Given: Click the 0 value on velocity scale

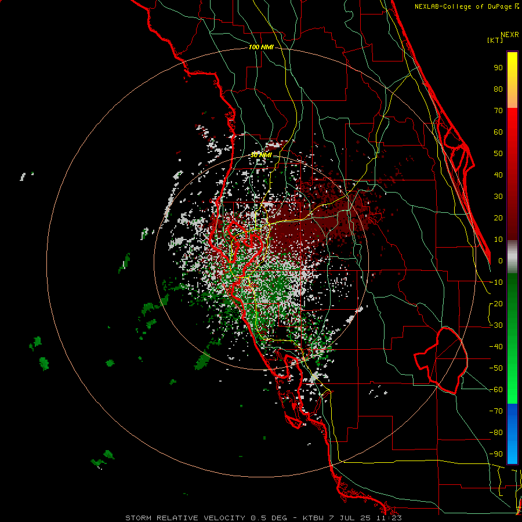Looking at the screenshot, I should click(x=501, y=260).
